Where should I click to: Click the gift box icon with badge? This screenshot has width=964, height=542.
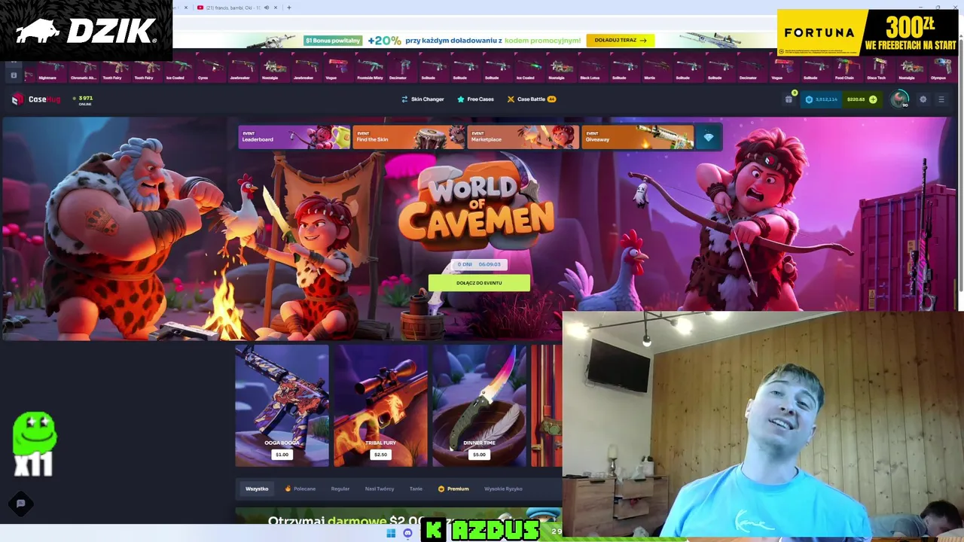coord(789,99)
